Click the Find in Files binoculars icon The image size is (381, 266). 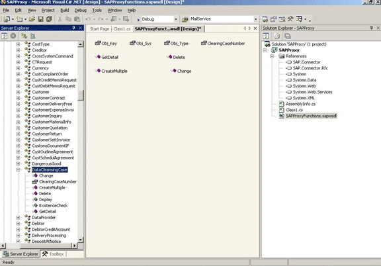click(x=185, y=19)
